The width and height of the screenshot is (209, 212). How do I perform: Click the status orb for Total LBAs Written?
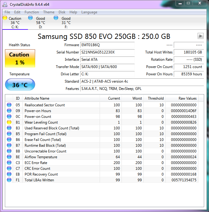click(x=9, y=180)
